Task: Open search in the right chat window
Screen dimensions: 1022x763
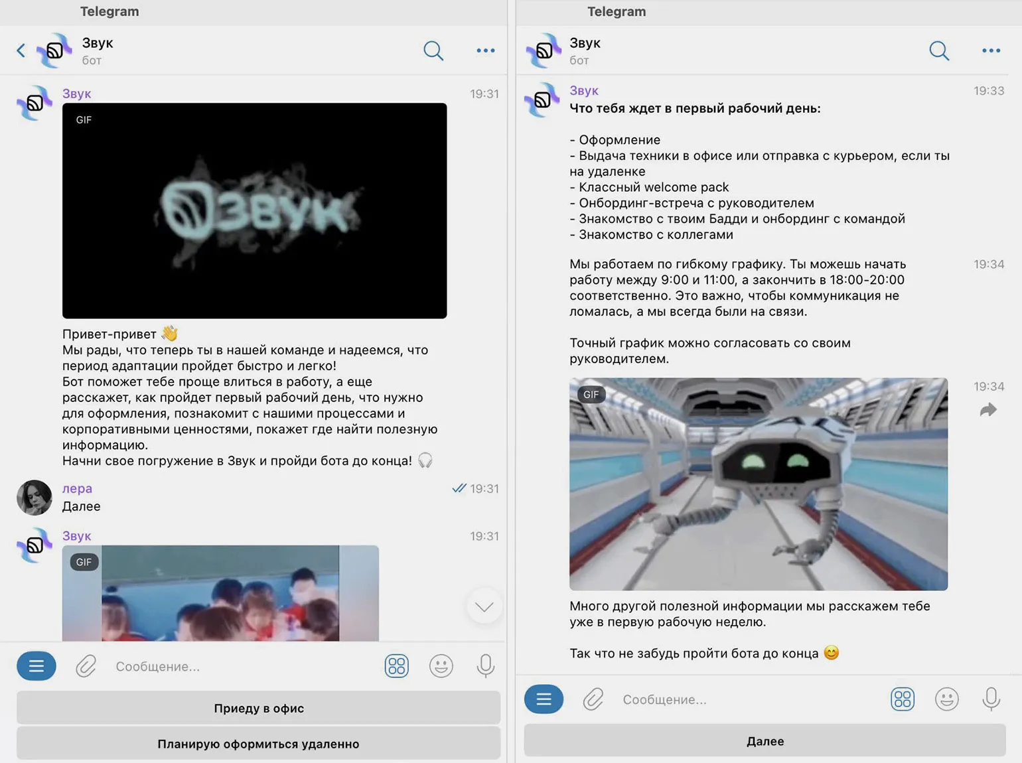Action: 939,50
